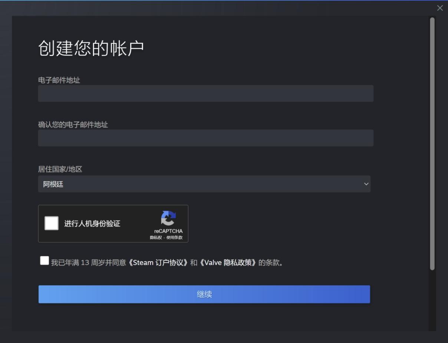Tick the age 13 agreement checkbox
This screenshot has height=343, width=448.
coord(45,261)
